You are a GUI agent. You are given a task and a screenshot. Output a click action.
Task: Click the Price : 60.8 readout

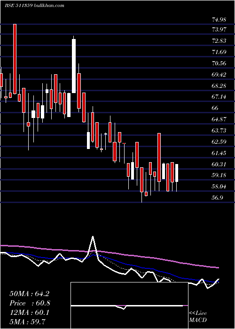30,303
